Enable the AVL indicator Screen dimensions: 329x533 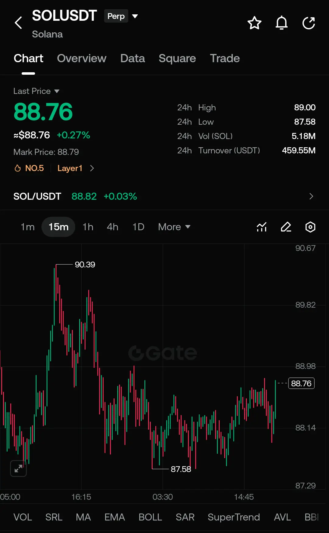tap(282, 517)
